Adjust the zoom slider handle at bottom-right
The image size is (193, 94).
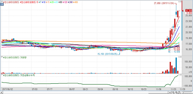183,92
